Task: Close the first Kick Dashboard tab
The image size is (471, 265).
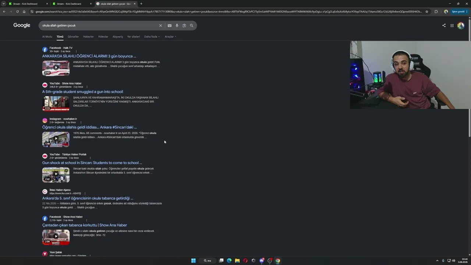Action: pyautogui.click(x=47, y=4)
